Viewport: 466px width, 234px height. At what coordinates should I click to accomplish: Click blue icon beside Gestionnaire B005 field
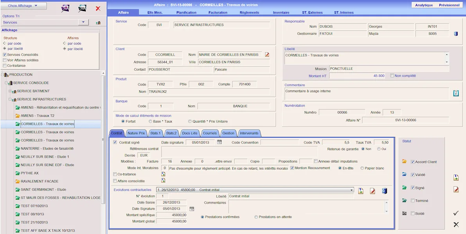(x=455, y=34)
